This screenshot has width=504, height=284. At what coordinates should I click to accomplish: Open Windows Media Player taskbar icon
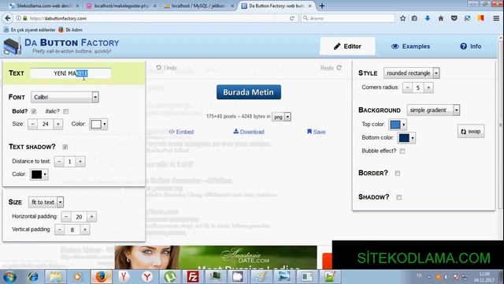(77, 277)
